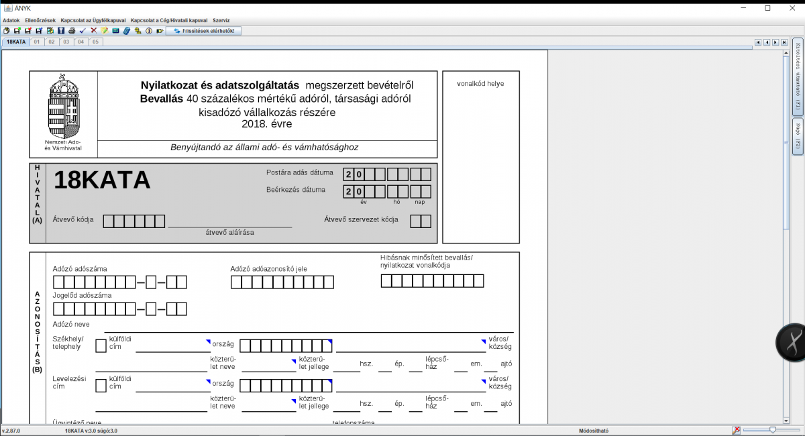Open the Adatok menu
Screen dimensions: 805x436
point(11,21)
